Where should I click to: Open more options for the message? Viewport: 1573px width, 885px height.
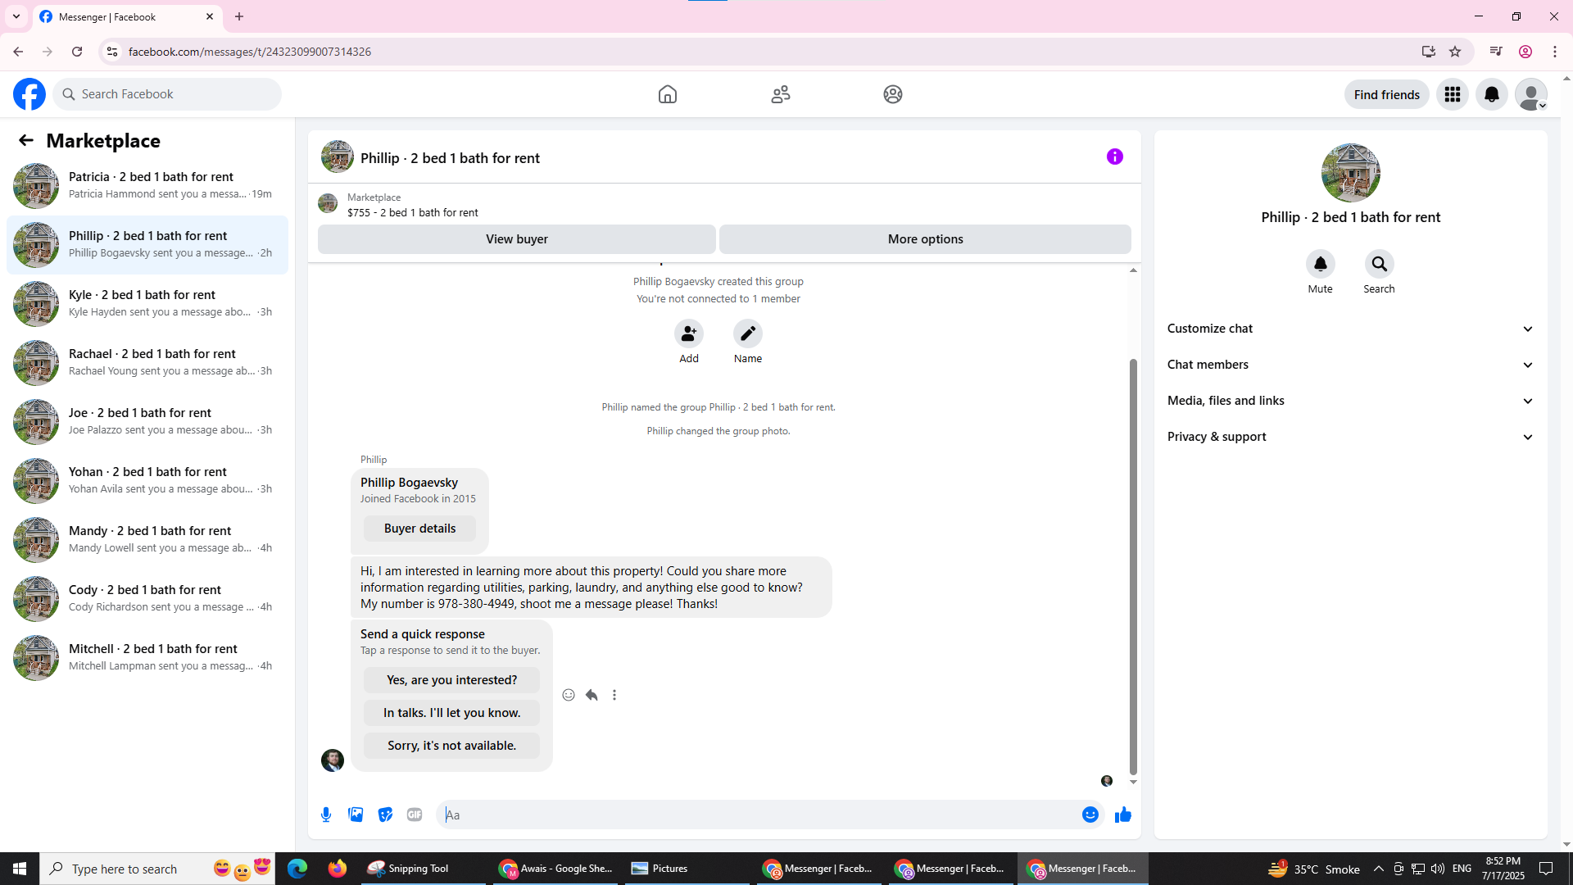[614, 695]
